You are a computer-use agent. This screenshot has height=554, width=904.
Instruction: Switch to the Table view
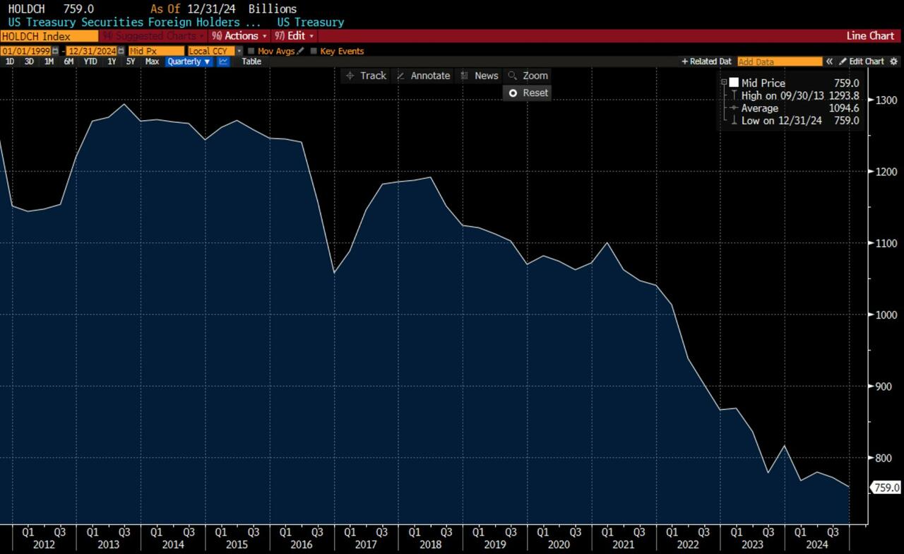[251, 61]
